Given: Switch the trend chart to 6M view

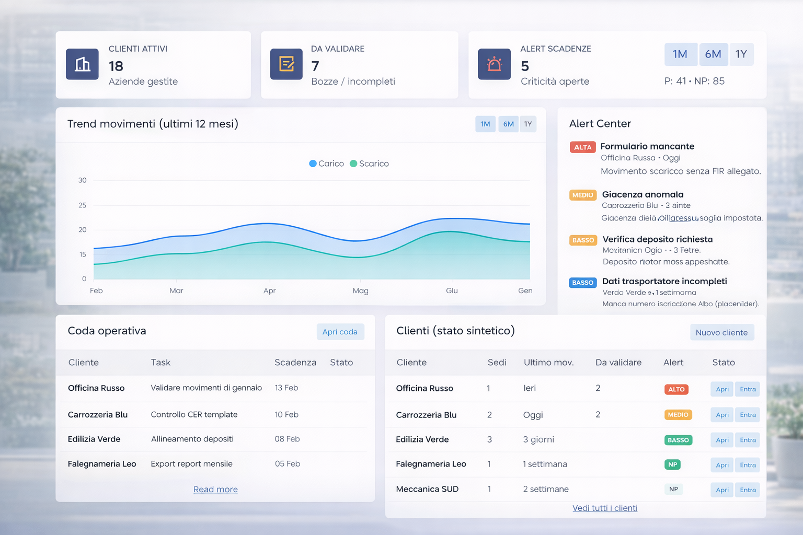Looking at the screenshot, I should pyautogui.click(x=508, y=124).
